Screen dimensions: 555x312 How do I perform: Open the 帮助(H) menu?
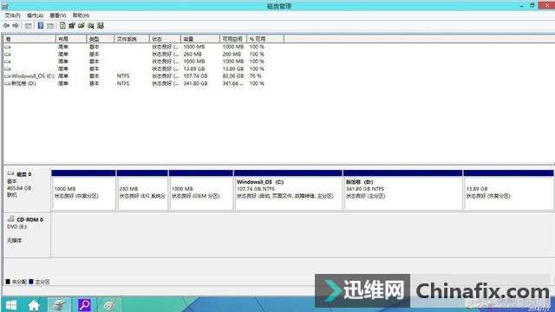click(81, 16)
